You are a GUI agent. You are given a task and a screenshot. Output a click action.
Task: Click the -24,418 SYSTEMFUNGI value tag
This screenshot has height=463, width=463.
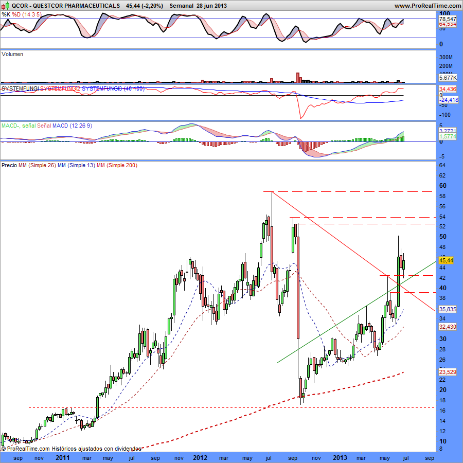(449, 100)
